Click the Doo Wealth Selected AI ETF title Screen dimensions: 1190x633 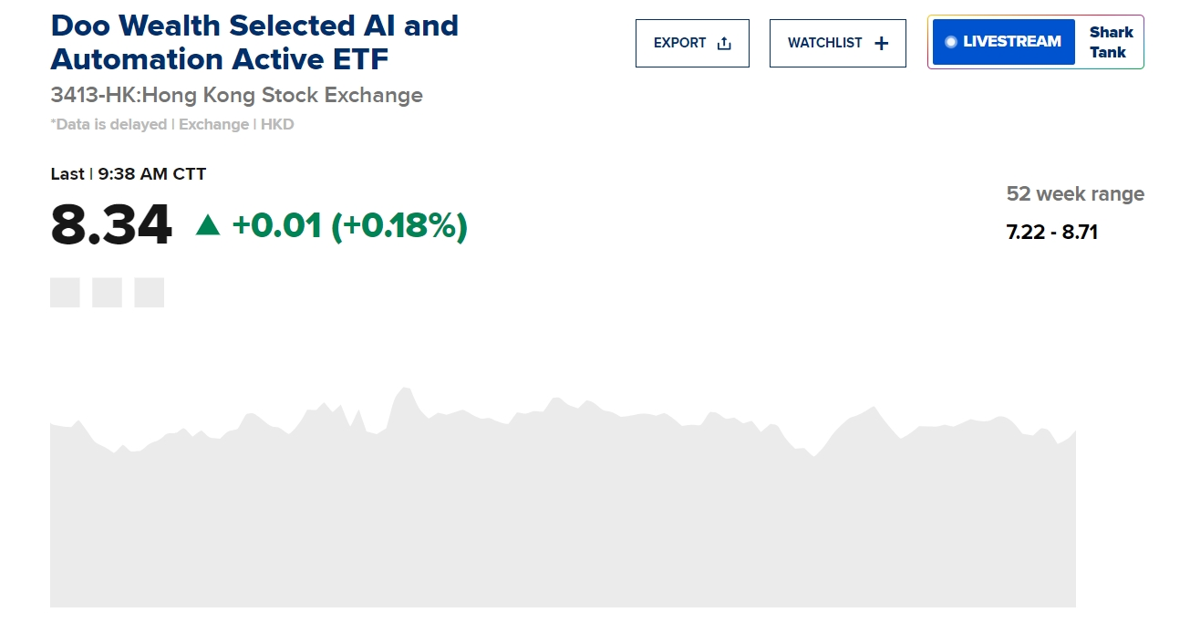254,42
